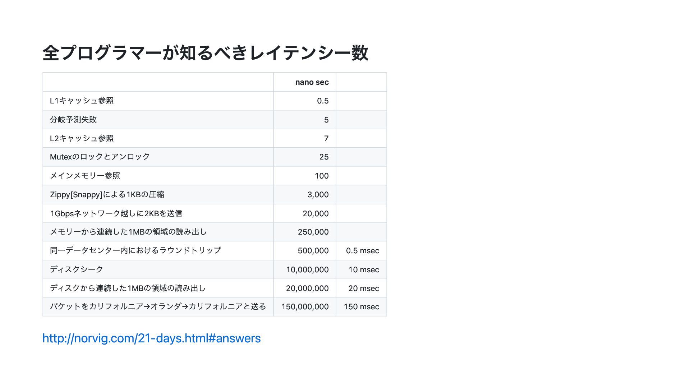This screenshot has height=388, width=690.
Task: Select the 250,000 value cell
Action: (313, 232)
